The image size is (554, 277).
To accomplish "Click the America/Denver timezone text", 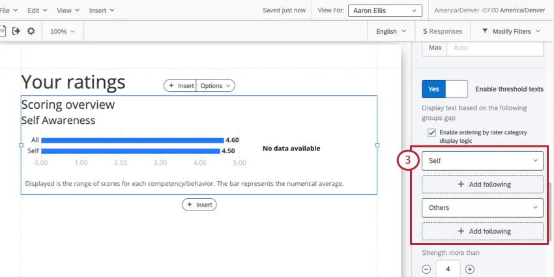I will pyautogui.click(x=489, y=10).
